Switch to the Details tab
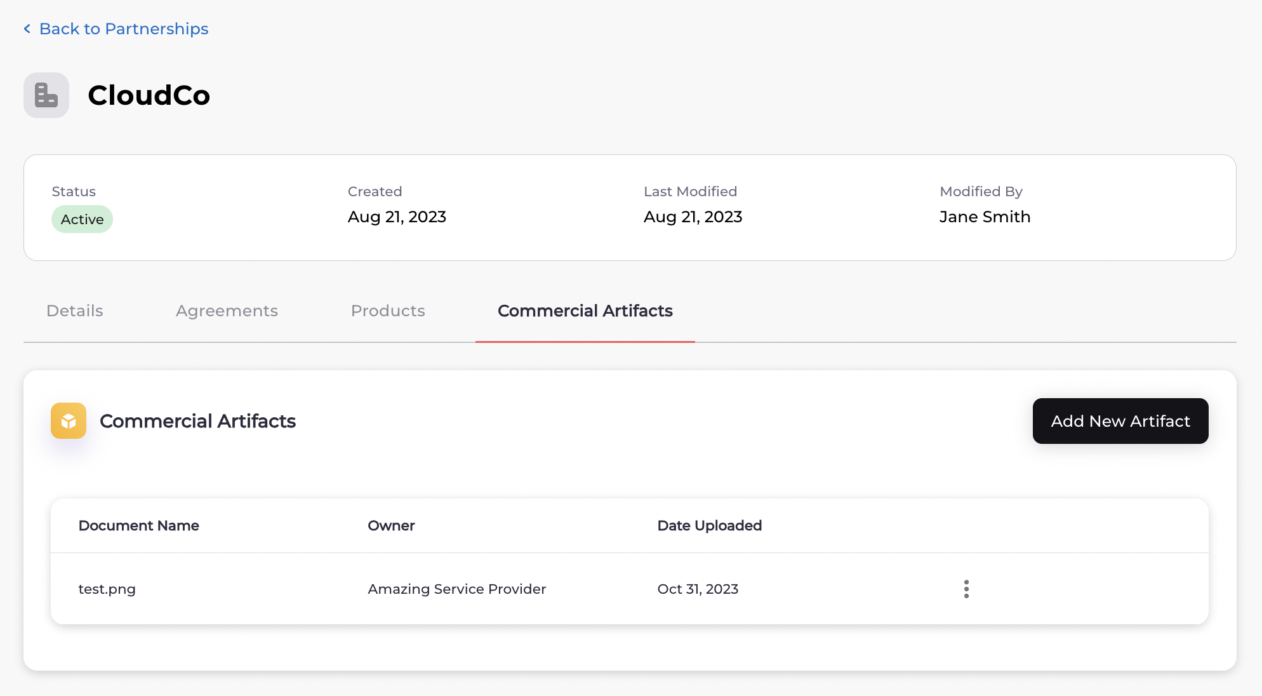 [x=75, y=311]
